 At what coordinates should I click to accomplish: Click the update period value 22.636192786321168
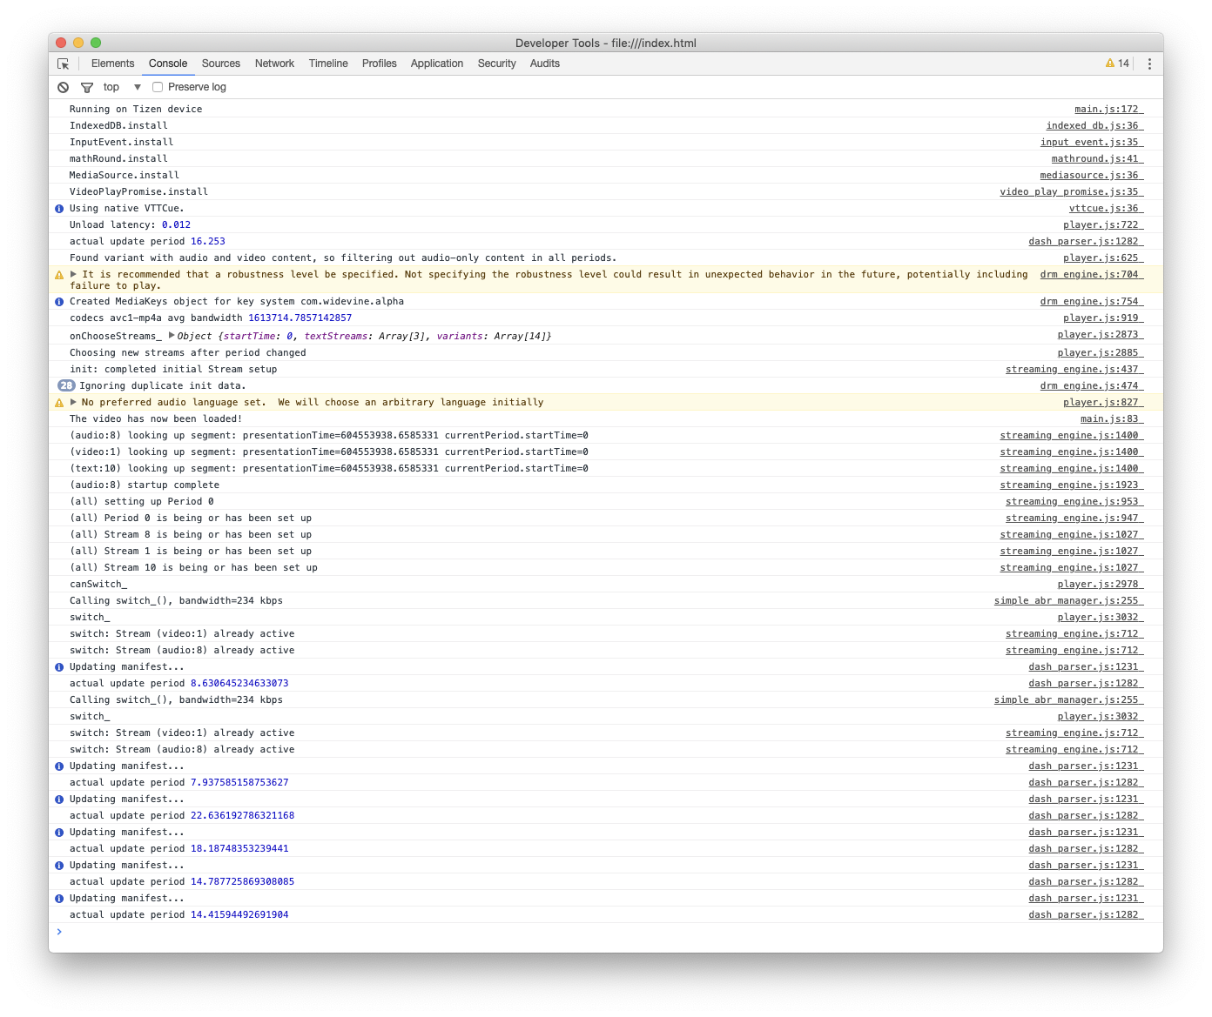coord(242,816)
